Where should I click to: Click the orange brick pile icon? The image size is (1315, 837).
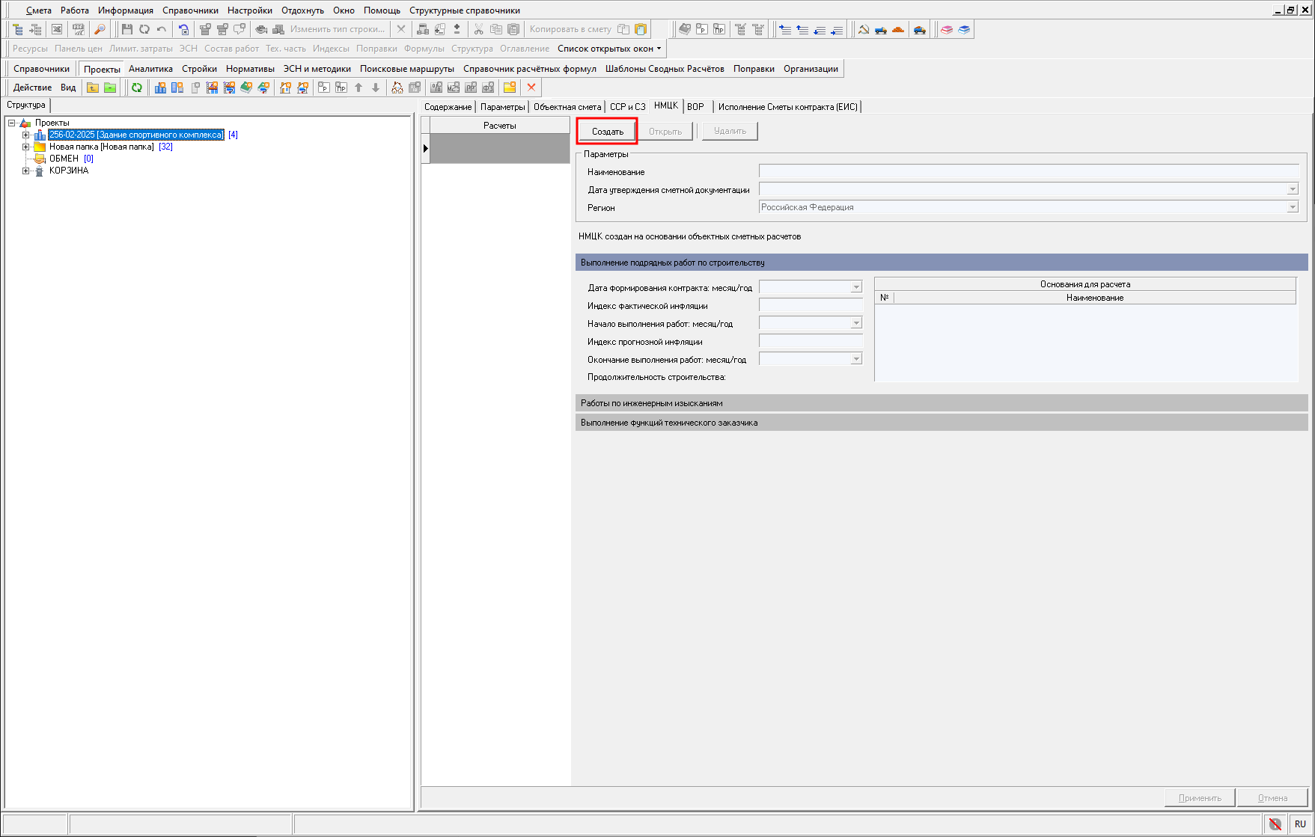point(898,29)
